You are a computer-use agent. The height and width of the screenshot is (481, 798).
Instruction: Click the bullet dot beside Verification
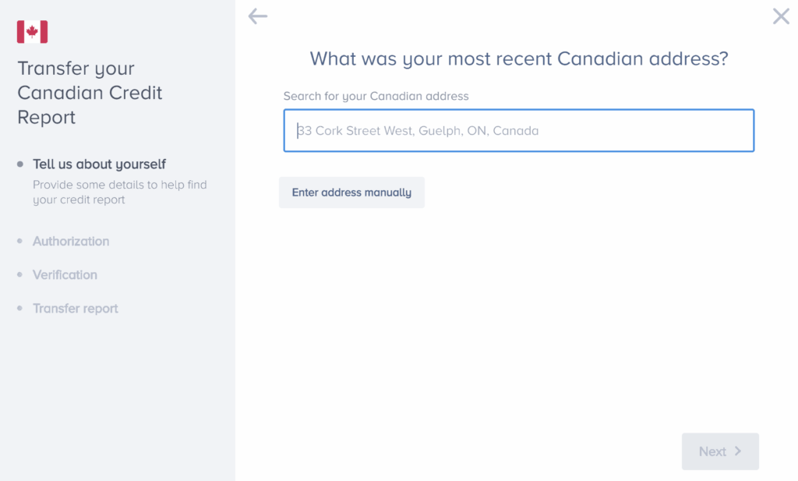coord(20,275)
